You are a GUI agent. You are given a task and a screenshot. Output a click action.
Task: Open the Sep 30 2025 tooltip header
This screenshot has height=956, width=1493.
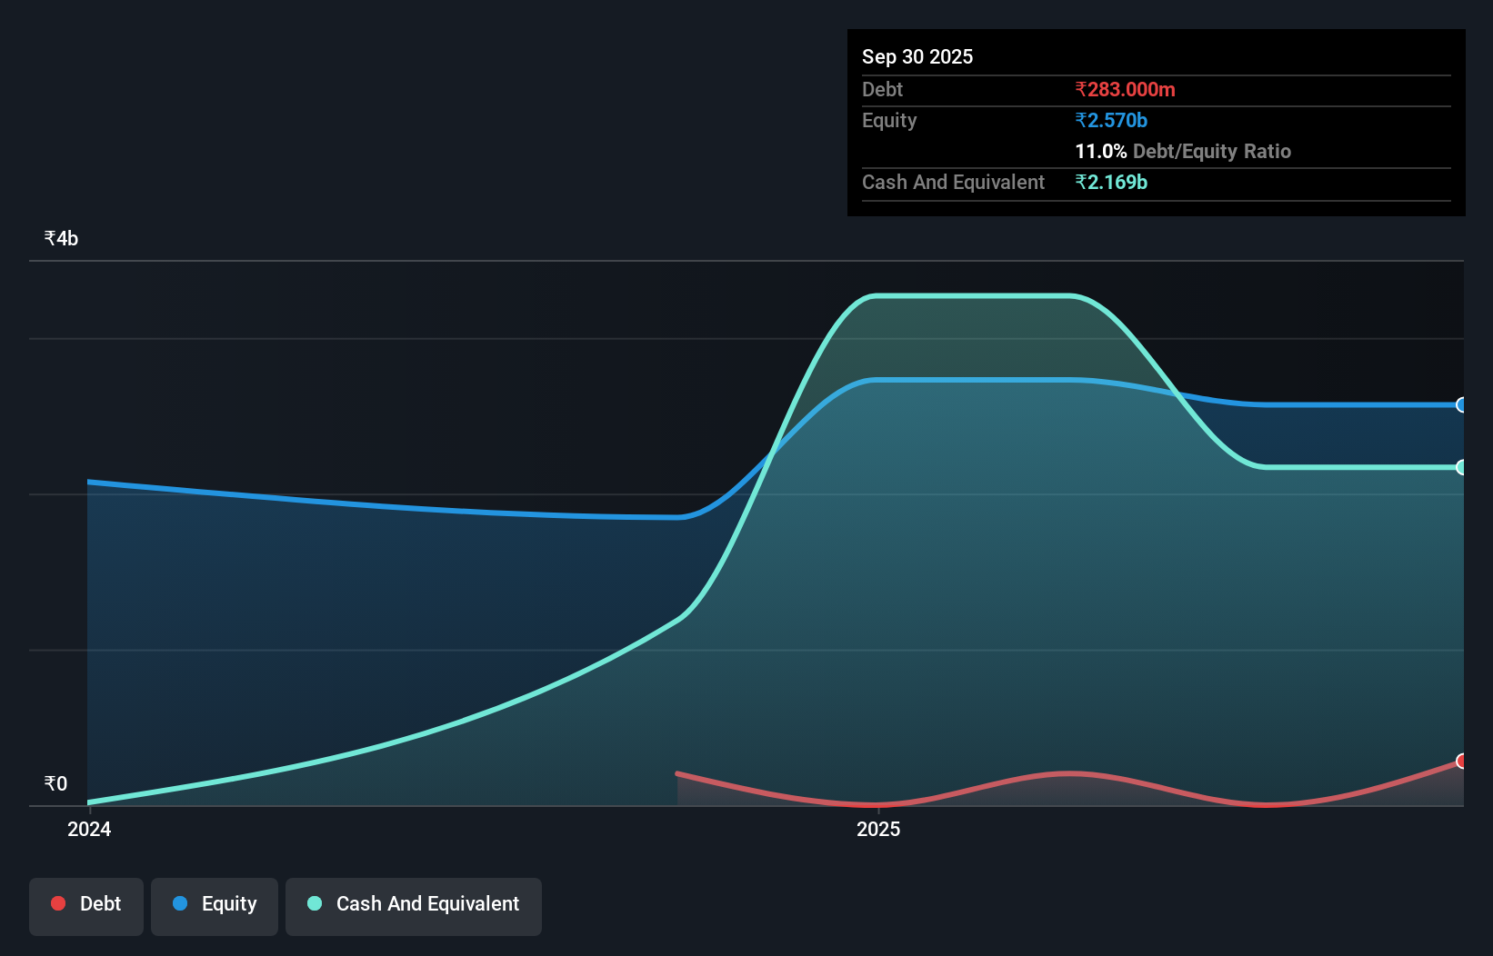(917, 56)
